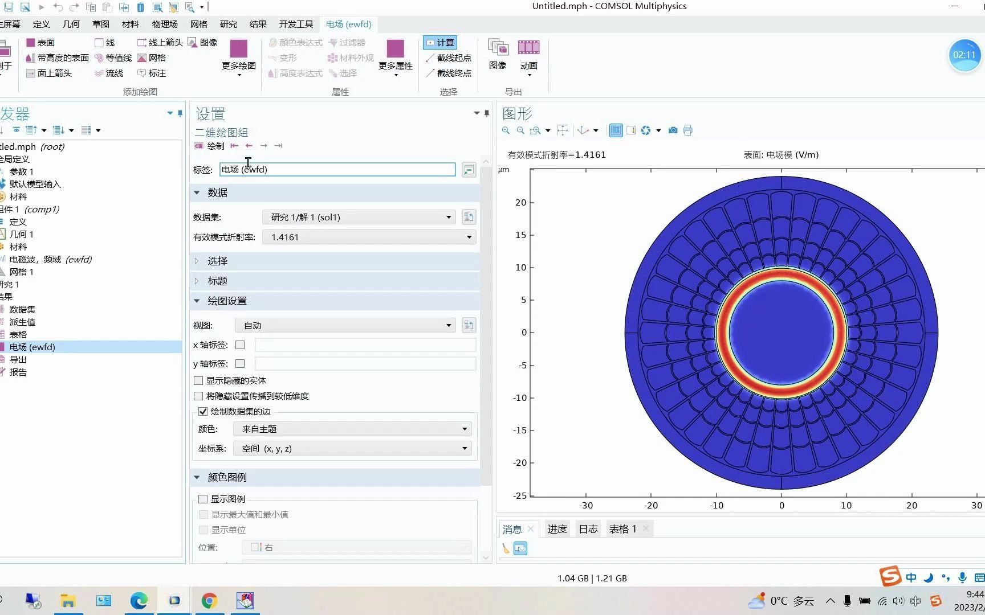Click the 标签 text field

click(x=337, y=170)
